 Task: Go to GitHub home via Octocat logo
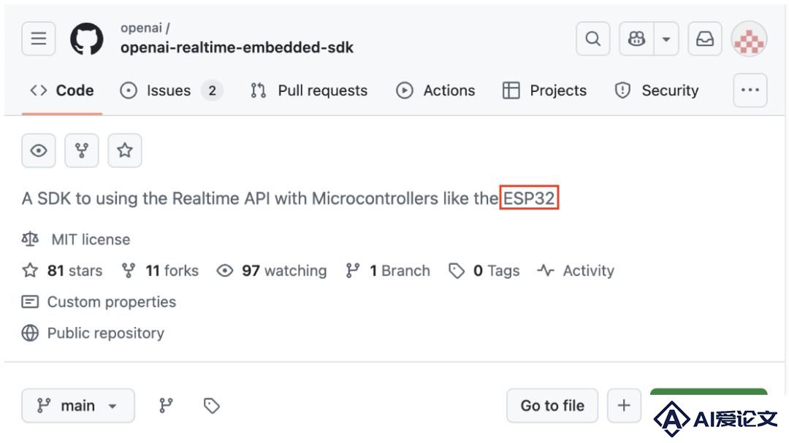(86, 39)
